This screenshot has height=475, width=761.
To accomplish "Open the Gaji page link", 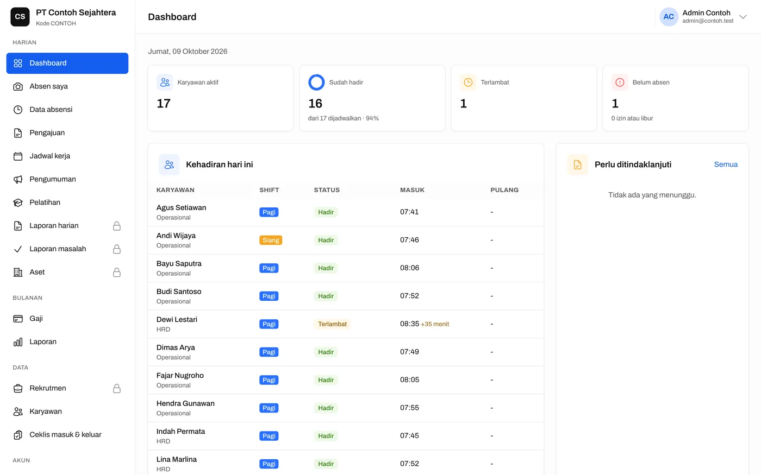I will tap(67, 319).
